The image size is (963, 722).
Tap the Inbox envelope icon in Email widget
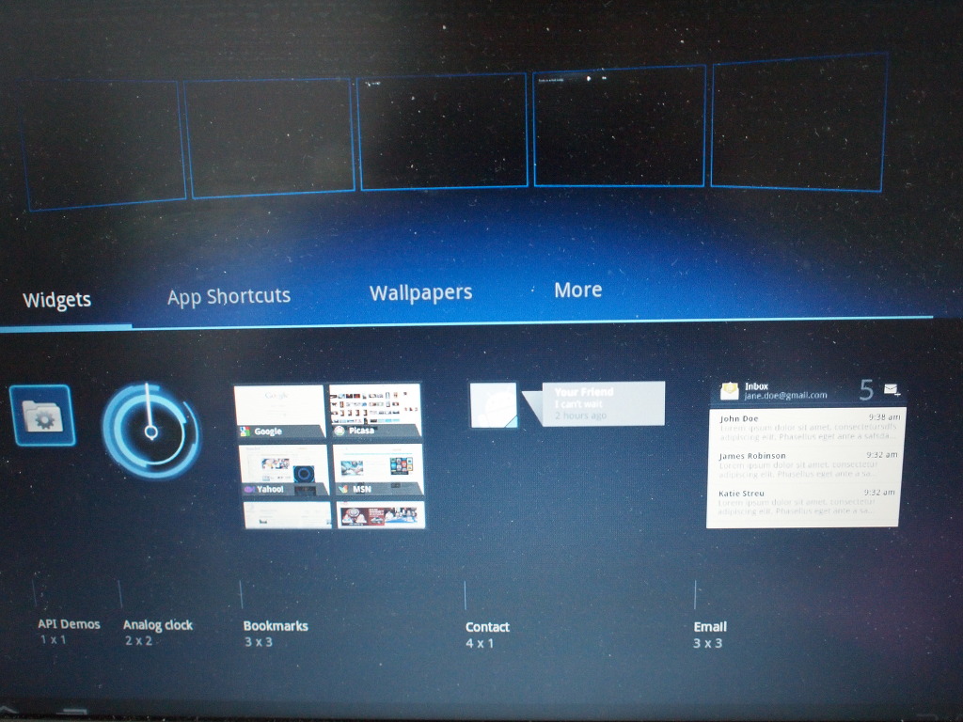pyautogui.click(x=729, y=390)
